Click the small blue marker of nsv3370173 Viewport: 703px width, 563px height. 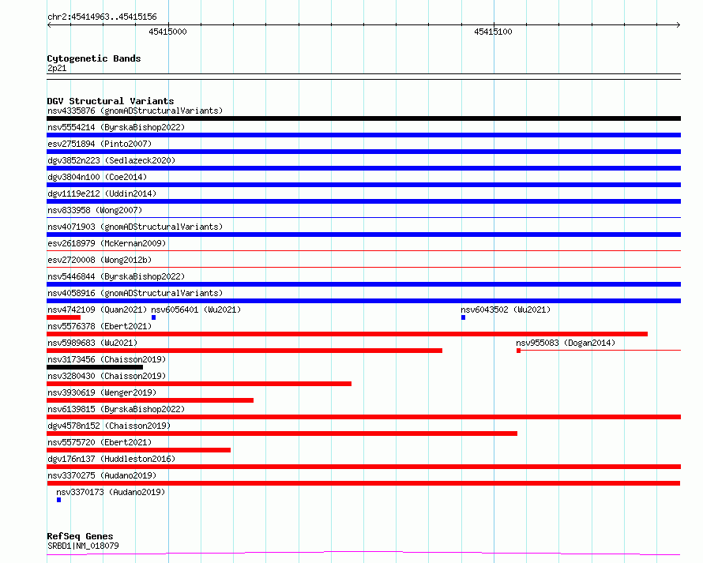click(x=58, y=500)
